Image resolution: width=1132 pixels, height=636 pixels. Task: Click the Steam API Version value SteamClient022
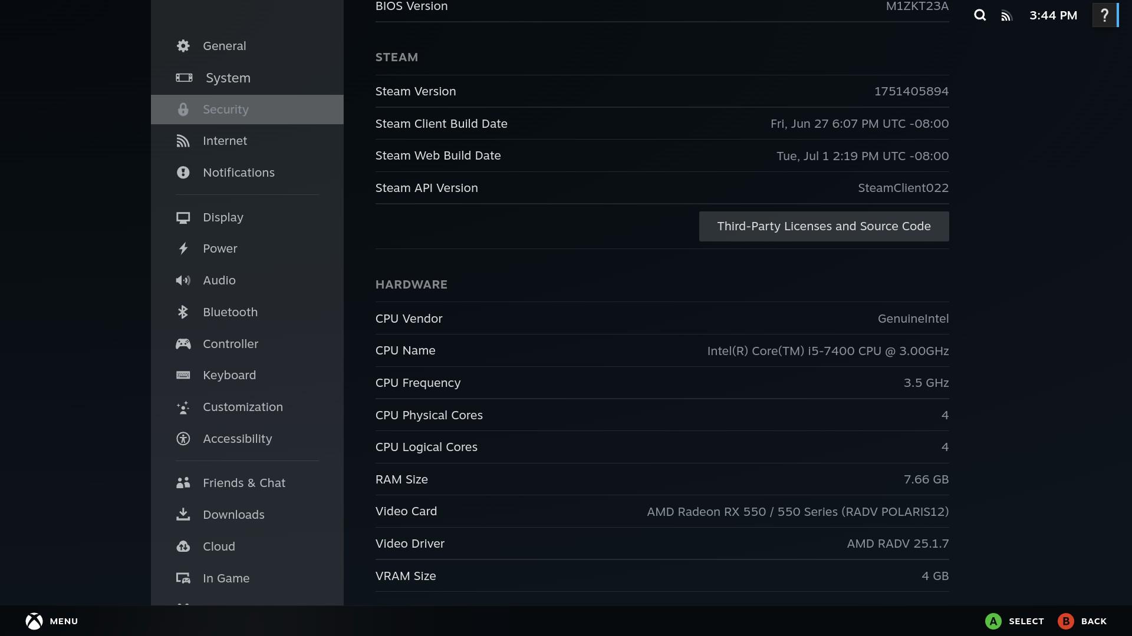point(903,188)
